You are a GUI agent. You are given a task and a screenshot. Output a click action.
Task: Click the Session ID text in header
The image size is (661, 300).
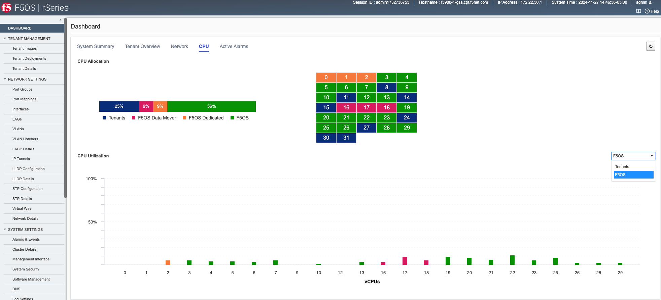tap(381, 2)
